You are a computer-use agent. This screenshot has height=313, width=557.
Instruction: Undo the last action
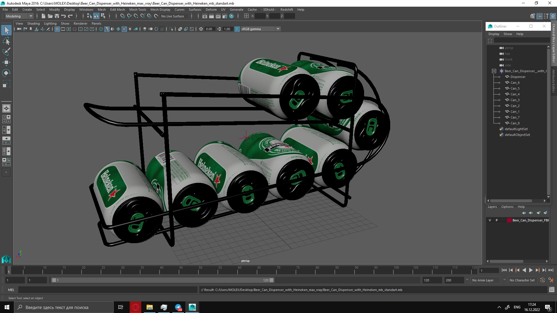click(x=64, y=16)
